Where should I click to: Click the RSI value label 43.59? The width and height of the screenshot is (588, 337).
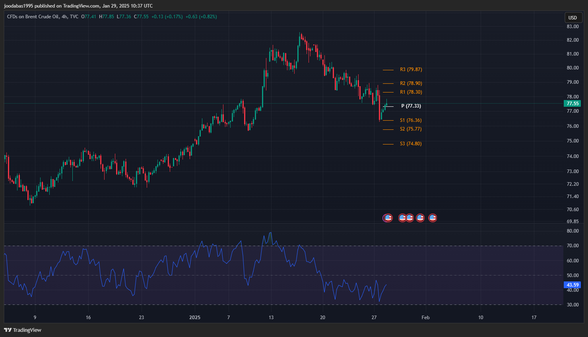[572, 285]
